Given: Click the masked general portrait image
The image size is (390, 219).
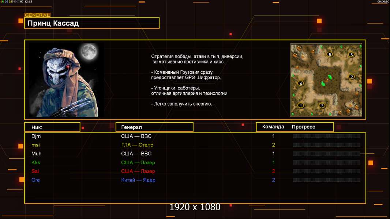Looking at the screenshot, I should tap(67, 80).
